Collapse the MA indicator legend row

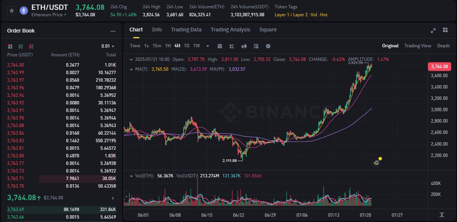click(x=131, y=69)
